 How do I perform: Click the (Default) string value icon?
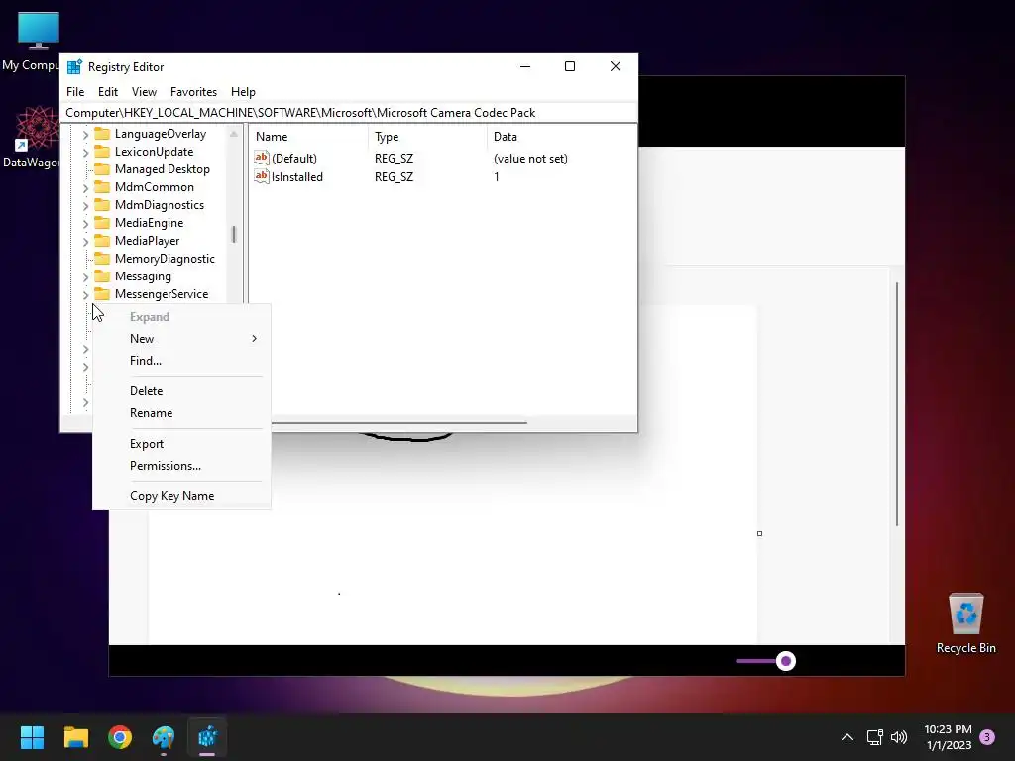click(262, 158)
